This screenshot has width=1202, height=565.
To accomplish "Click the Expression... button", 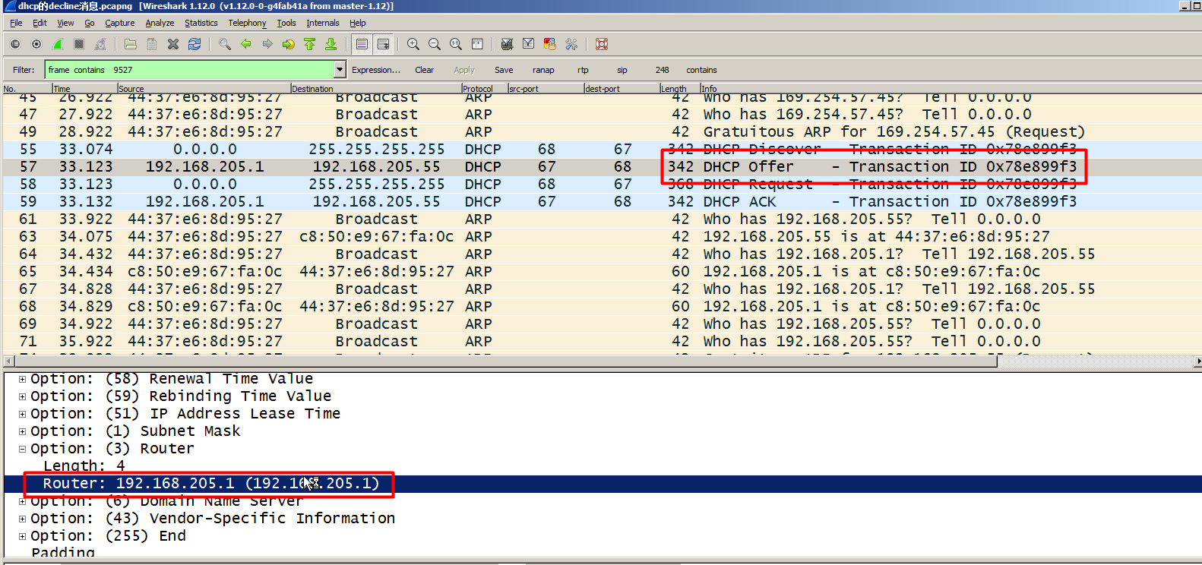I will 376,70.
